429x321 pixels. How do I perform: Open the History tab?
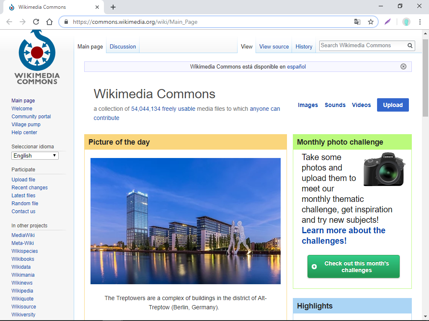[x=304, y=47]
